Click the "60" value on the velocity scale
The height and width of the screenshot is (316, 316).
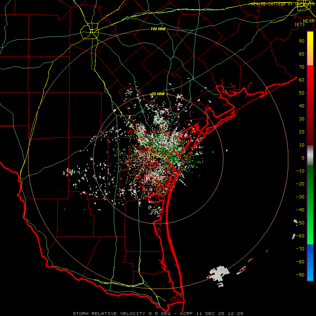(x=302, y=80)
